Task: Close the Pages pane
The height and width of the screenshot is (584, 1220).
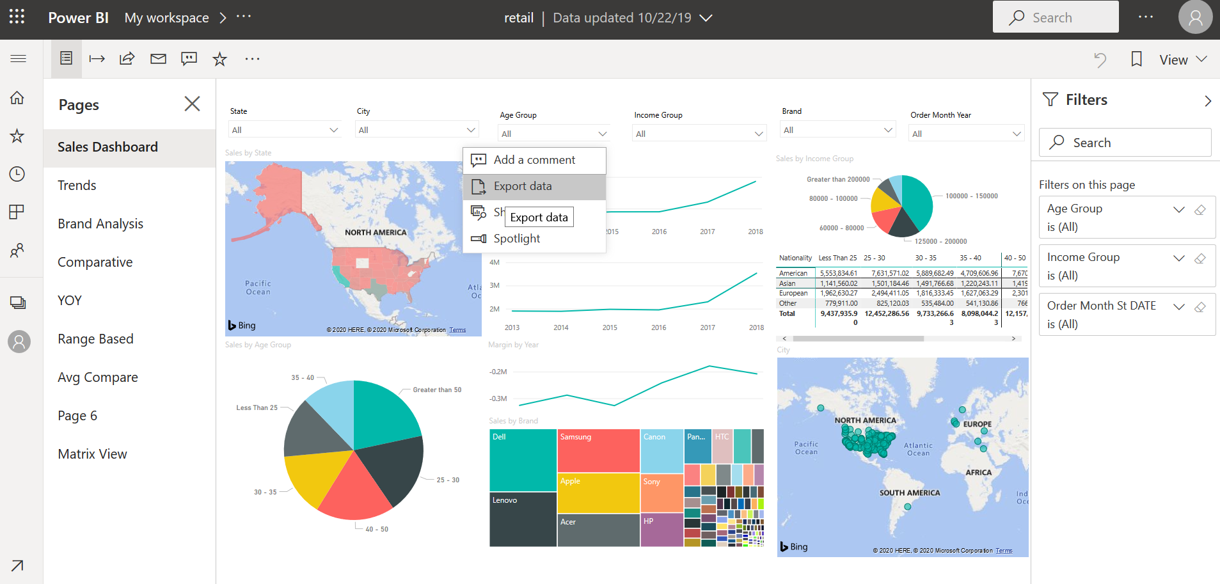Action: coord(192,104)
